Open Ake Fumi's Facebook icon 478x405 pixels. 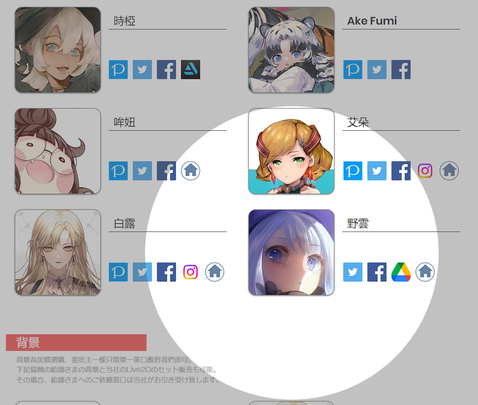pos(401,69)
